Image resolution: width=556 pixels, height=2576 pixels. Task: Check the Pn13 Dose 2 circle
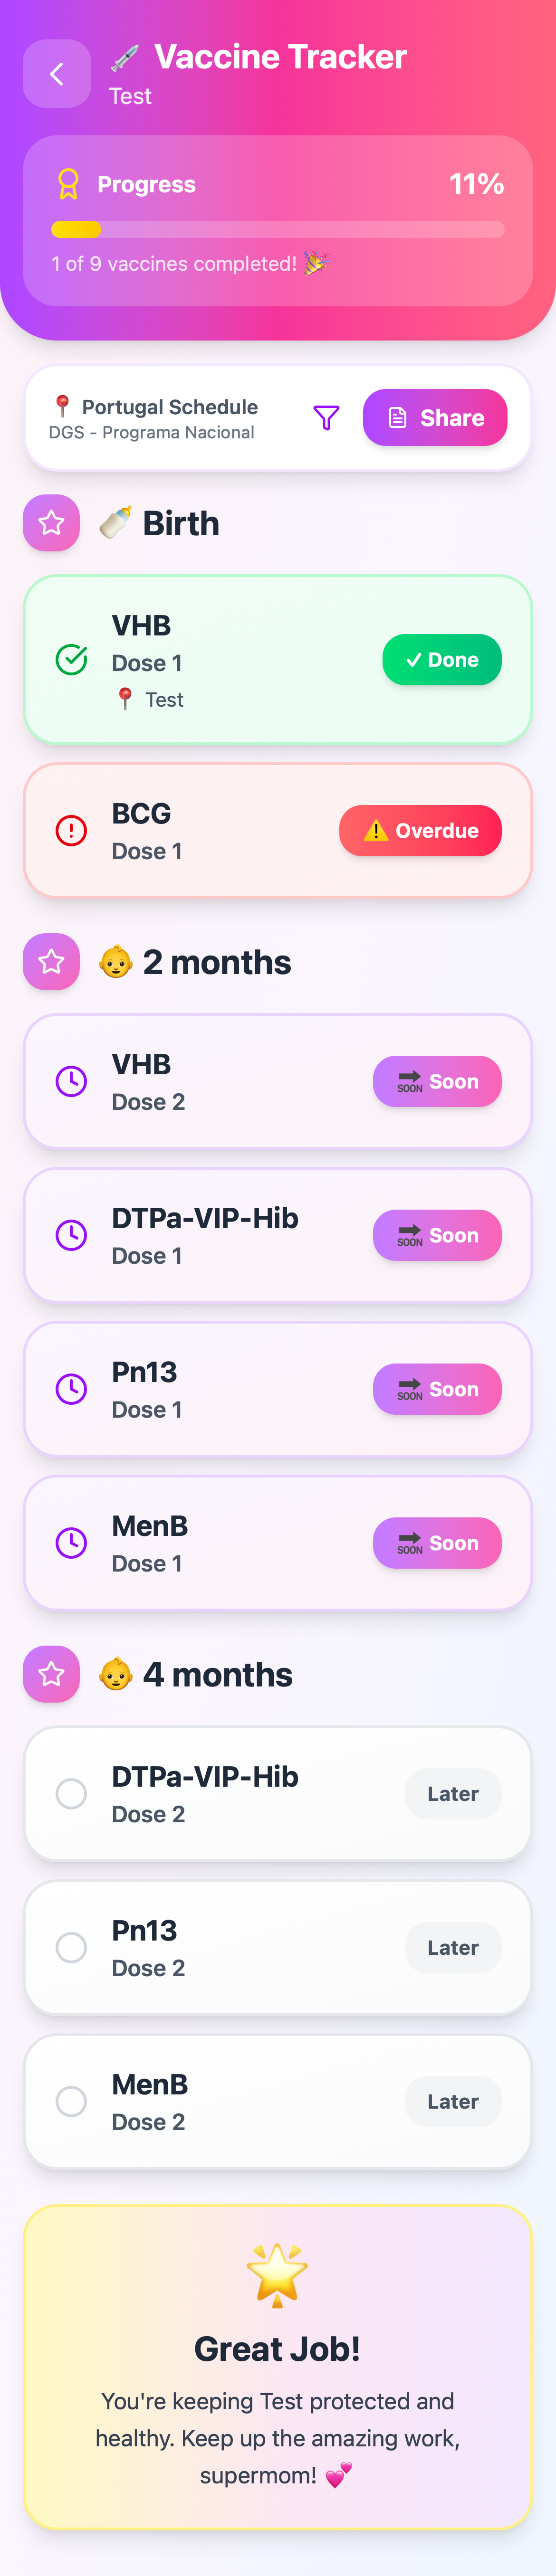[x=71, y=1948]
